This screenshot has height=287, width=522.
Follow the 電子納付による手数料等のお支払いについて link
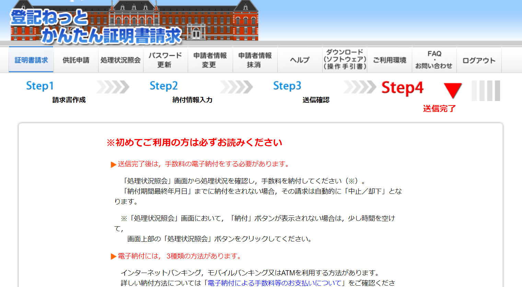pyautogui.click(x=275, y=283)
